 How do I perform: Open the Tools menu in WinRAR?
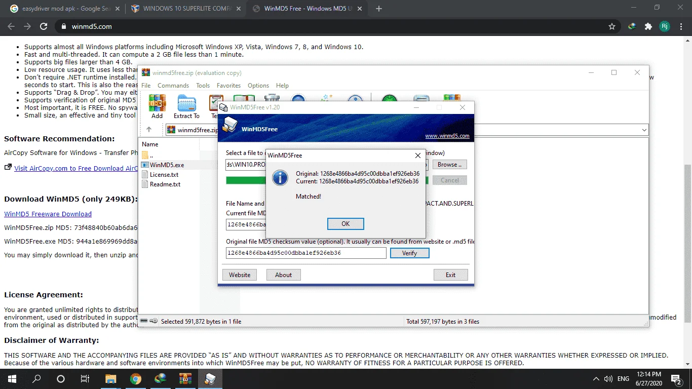pyautogui.click(x=203, y=86)
